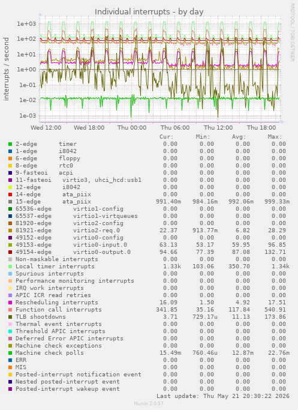The width and height of the screenshot is (298, 410).
Task: Click the Munin 2.0.57 footer text
Action: click(149, 403)
